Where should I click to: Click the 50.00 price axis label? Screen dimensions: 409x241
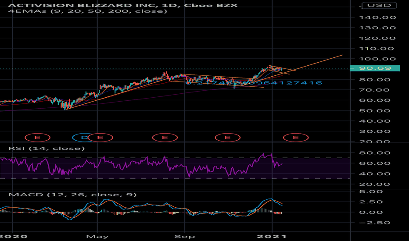[375, 111]
